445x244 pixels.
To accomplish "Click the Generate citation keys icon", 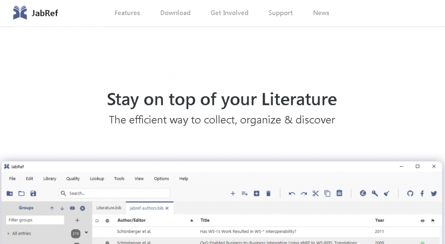I will click(x=375, y=193).
